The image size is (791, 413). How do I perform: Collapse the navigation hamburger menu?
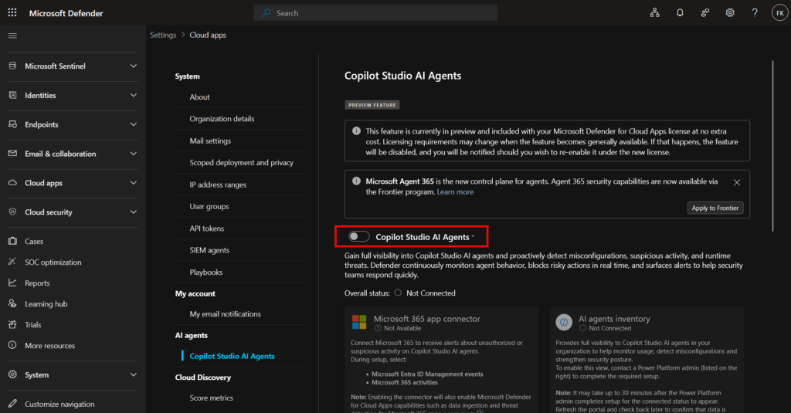coord(12,36)
